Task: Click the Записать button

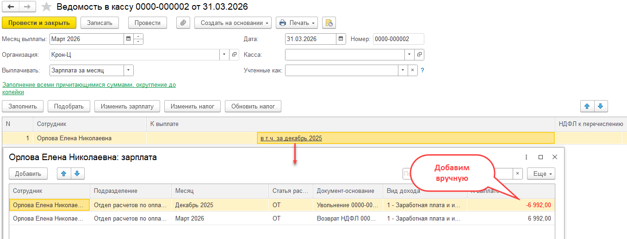Action: (x=99, y=23)
